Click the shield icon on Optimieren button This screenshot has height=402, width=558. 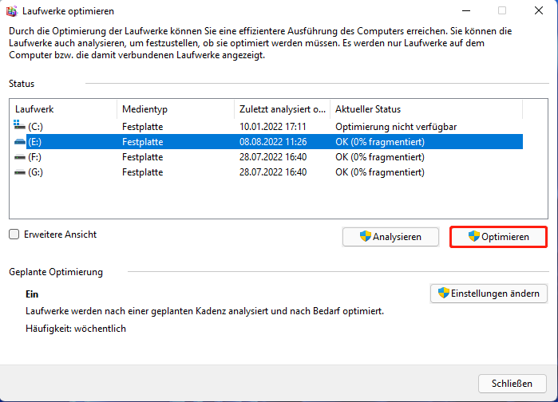[x=474, y=236]
